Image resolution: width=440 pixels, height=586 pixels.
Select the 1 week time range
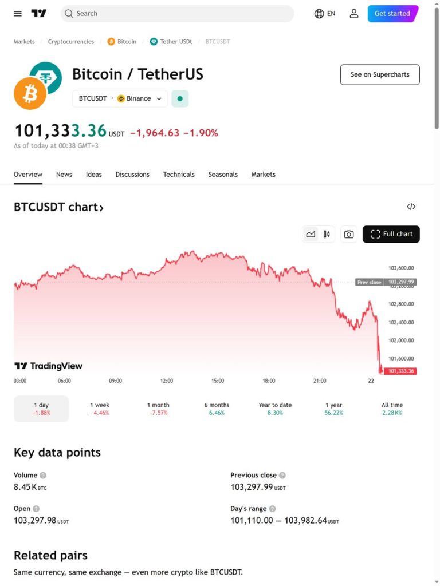100,409
